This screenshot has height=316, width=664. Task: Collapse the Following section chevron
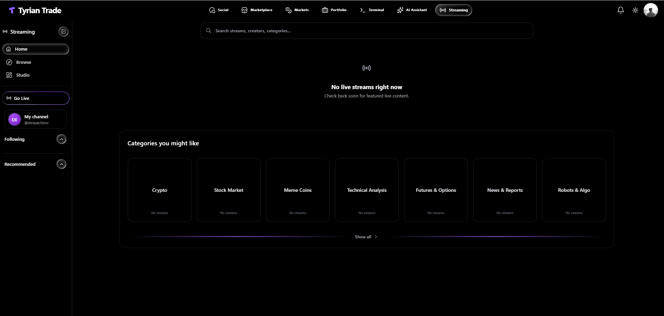[x=61, y=139]
